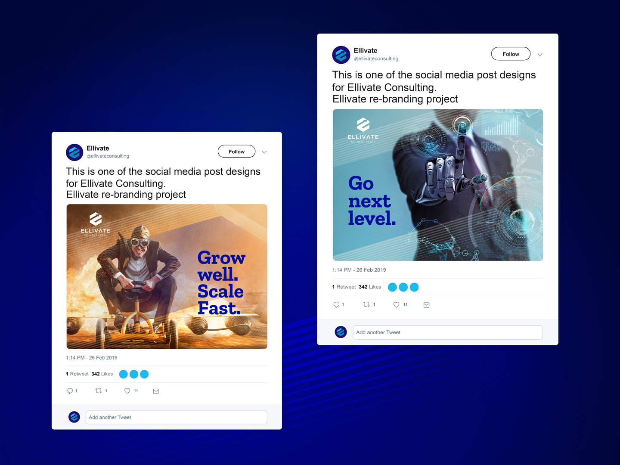This screenshot has width=620, height=465.
Task: Click the reply icon on the left tweet
Action: point(70,391)
